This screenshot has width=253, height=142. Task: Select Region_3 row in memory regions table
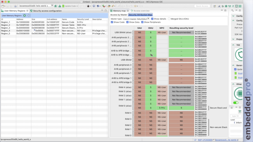(6, 28)
